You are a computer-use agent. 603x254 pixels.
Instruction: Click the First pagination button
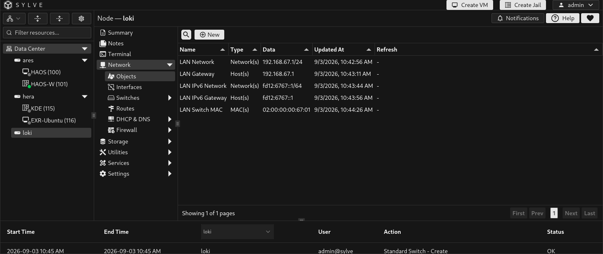[x=518, y=213]
